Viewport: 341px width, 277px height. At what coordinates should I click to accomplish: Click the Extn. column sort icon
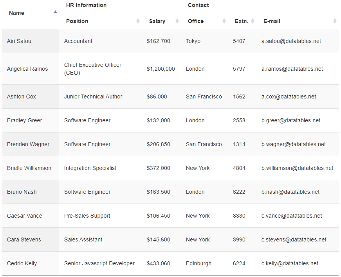[253, 21]
